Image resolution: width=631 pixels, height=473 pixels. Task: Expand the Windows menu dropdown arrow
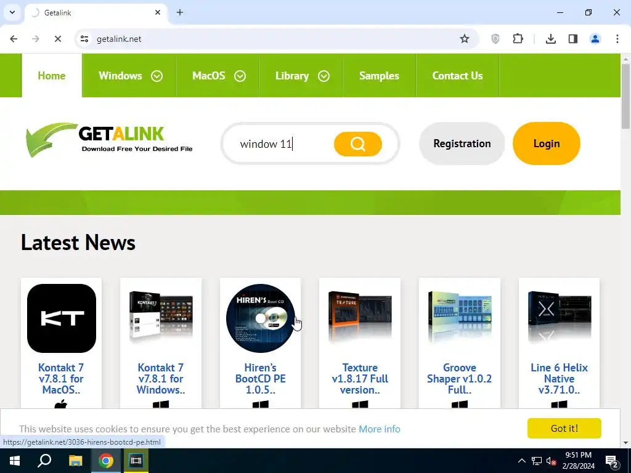[157, 76]
